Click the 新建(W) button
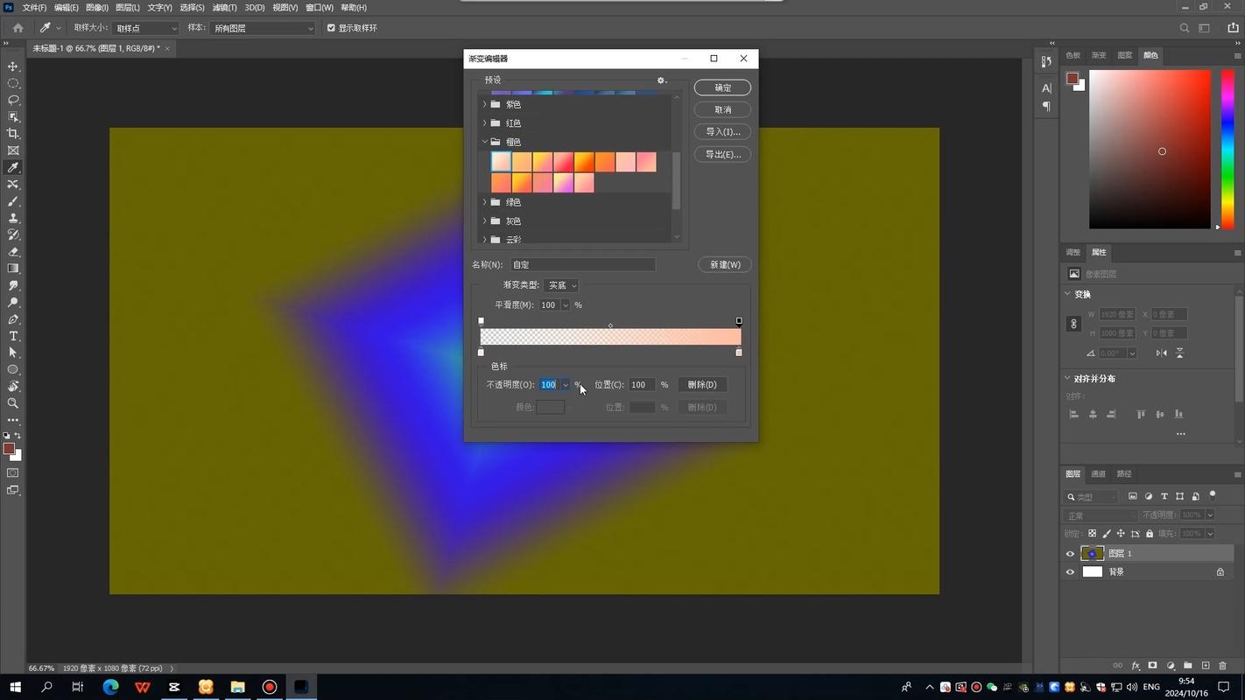 click(724, 264)
